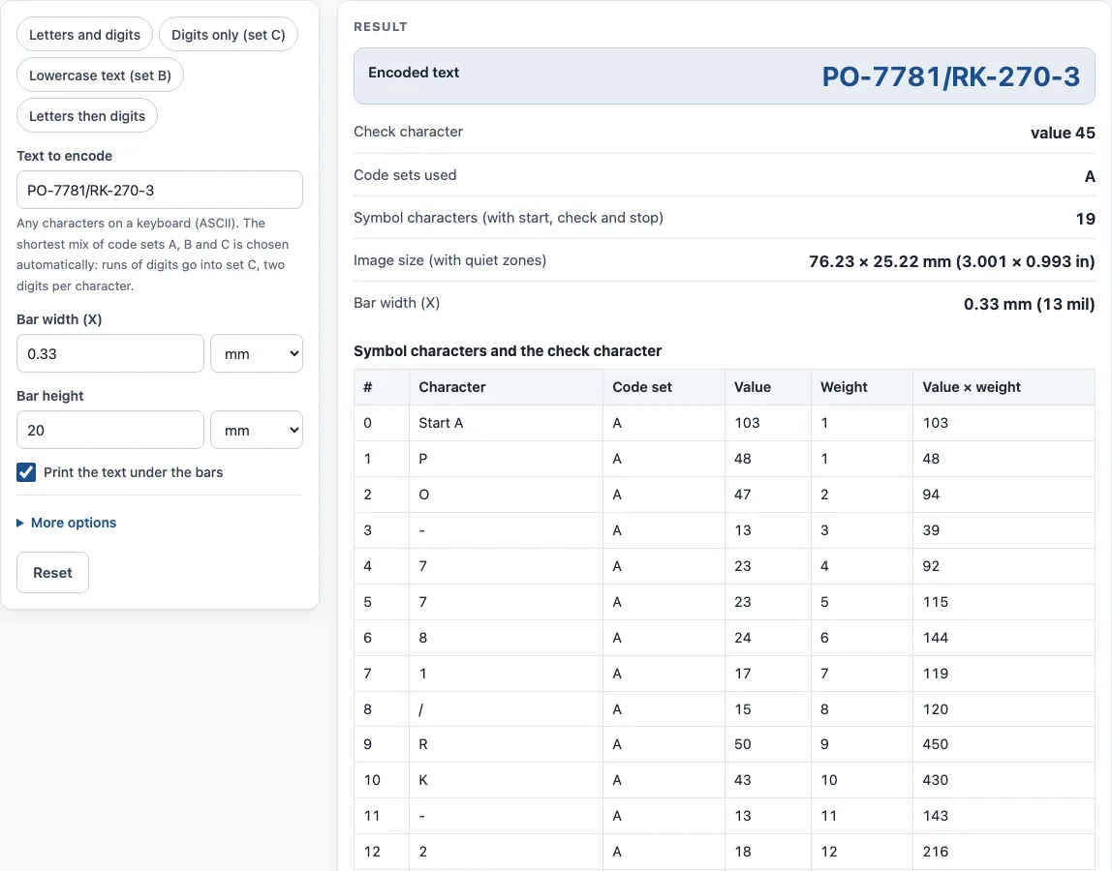This screenshot has height=871, width=1112.
Task: Open the Bar width unit dropdown
Action: [257, 353]
